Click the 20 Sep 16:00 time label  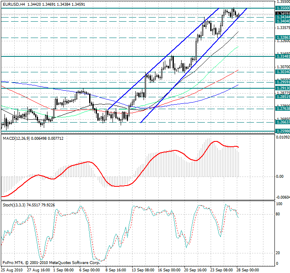pyautogui.click(x=196, y=270)
